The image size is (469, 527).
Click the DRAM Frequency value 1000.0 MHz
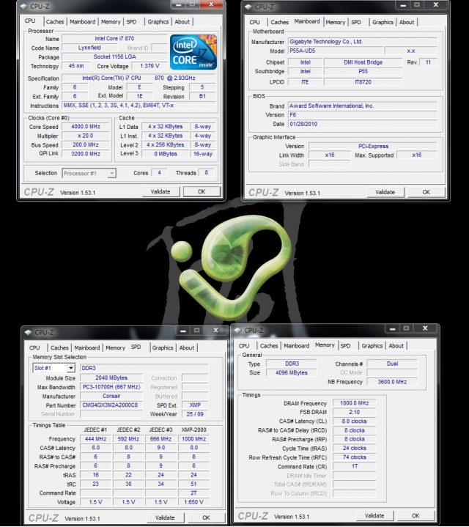(355, 403)
